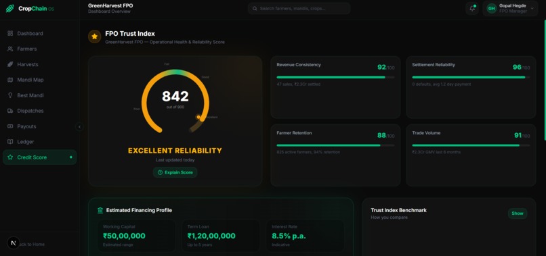Click the Working Capital ₹50,00,000 value
The width and height of the screenshot is (546, 256).
pos(124,236)
